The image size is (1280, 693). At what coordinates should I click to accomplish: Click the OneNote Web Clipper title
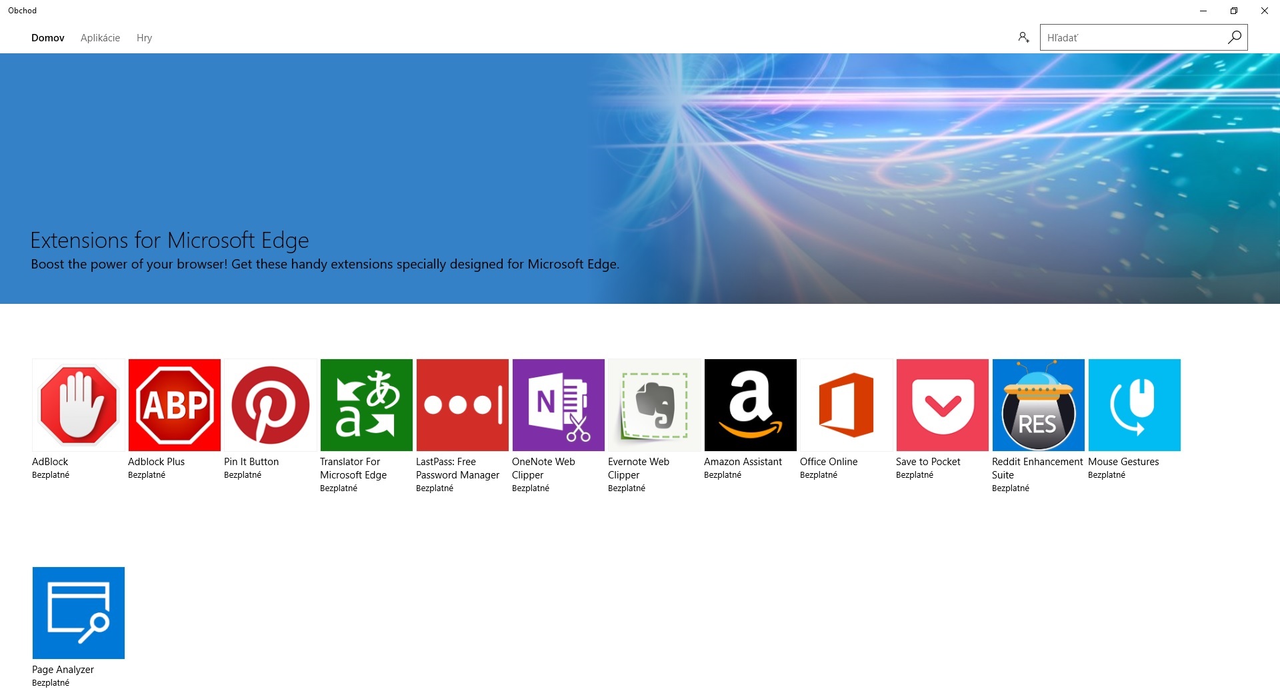pyautogui.click(x=543, y=468)
